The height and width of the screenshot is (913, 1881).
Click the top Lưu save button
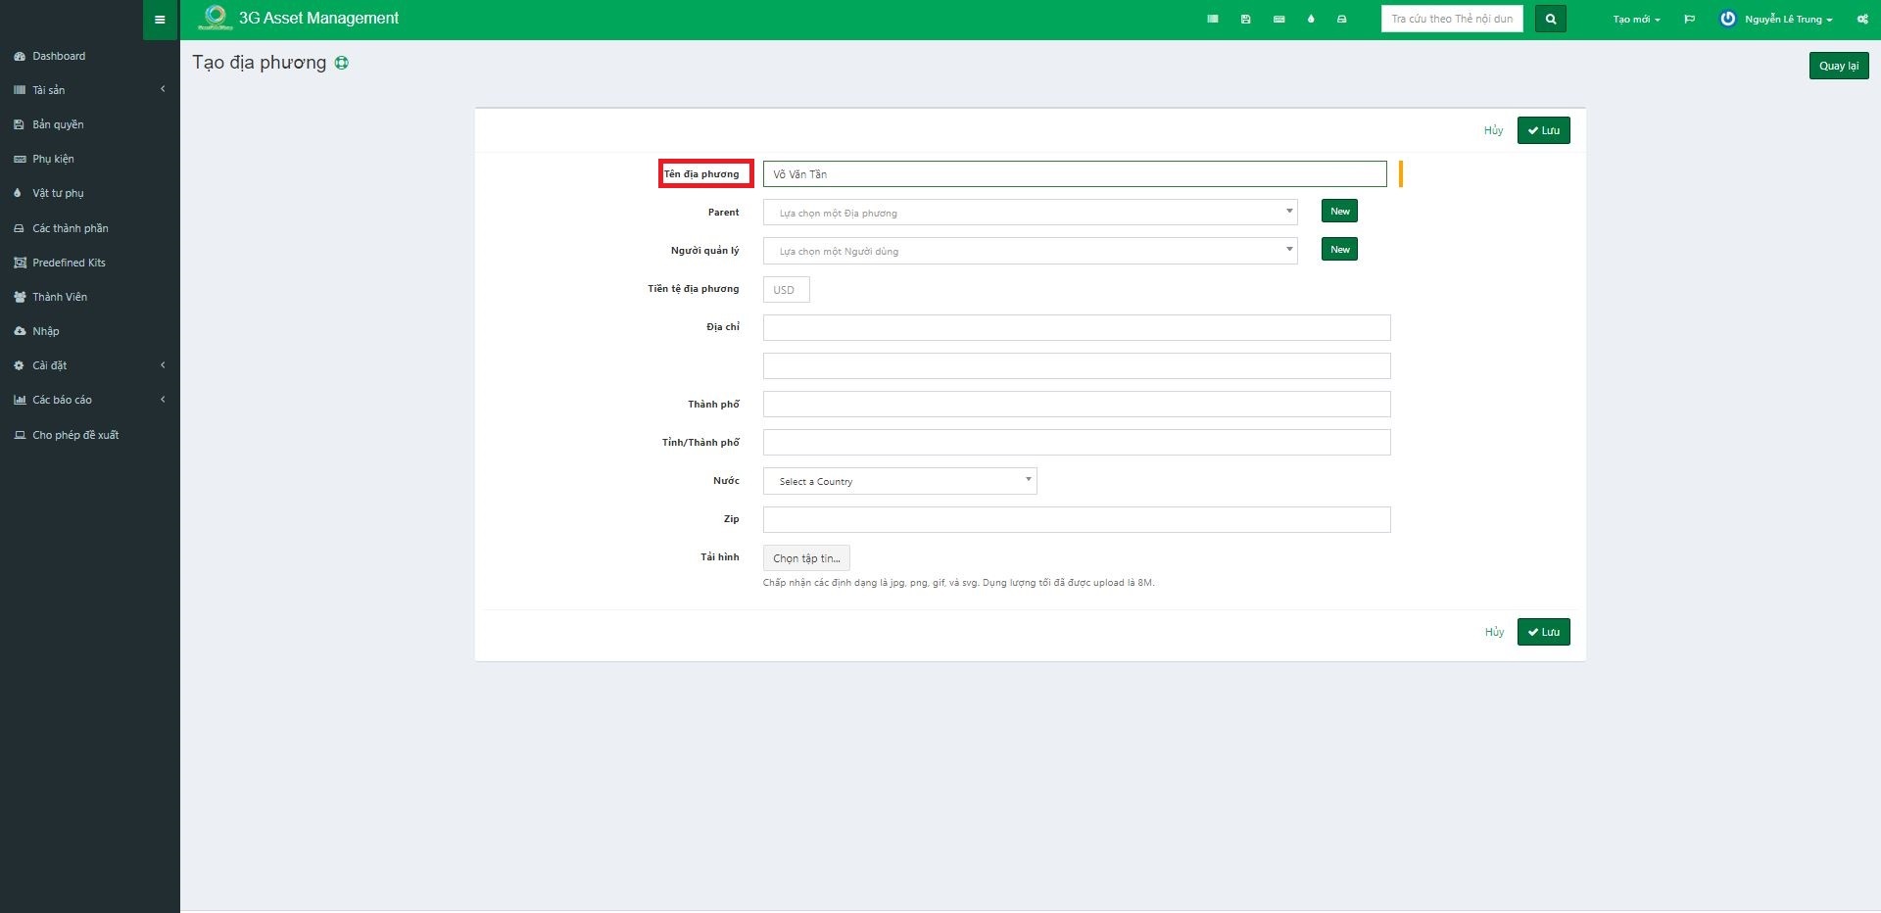point(1543,130)
